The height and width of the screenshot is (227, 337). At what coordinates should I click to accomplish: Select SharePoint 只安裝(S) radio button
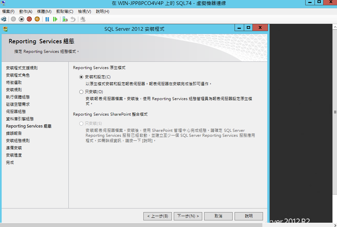point(81,123)
